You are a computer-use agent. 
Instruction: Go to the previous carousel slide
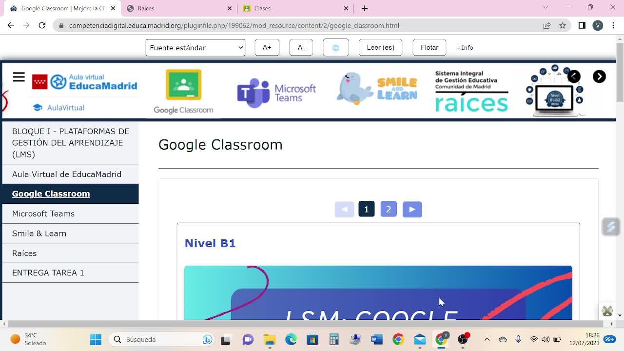[x=574, y=77]
